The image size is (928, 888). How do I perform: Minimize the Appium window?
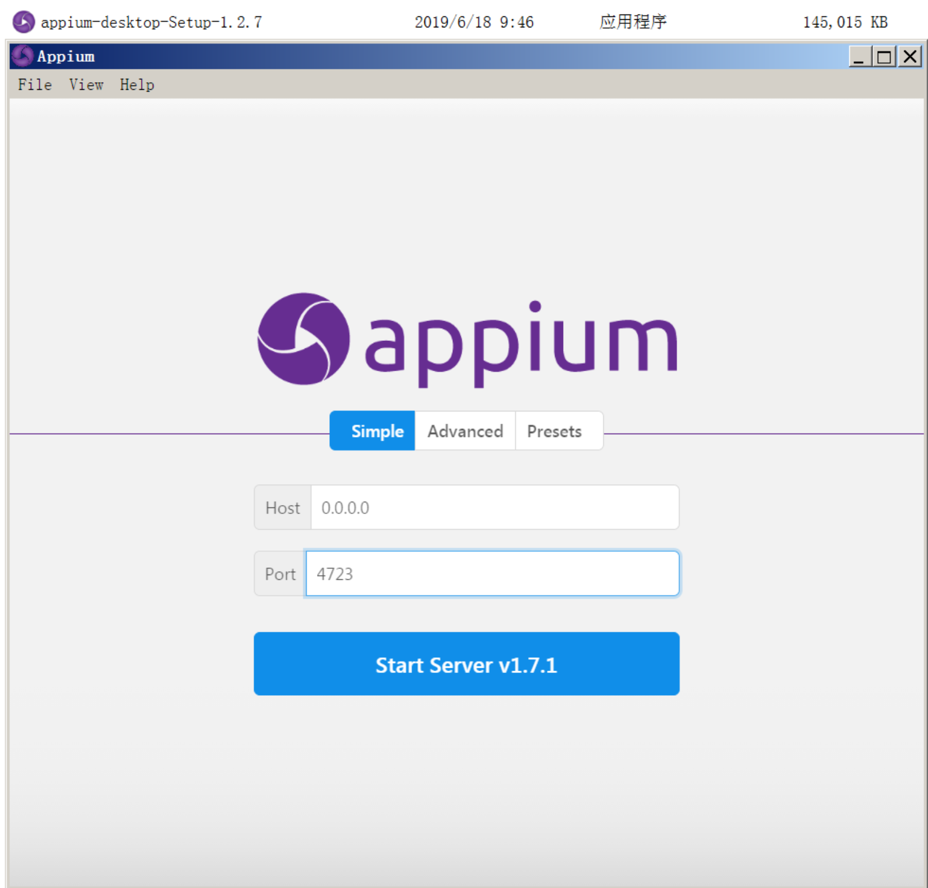[x=859, y=57]
